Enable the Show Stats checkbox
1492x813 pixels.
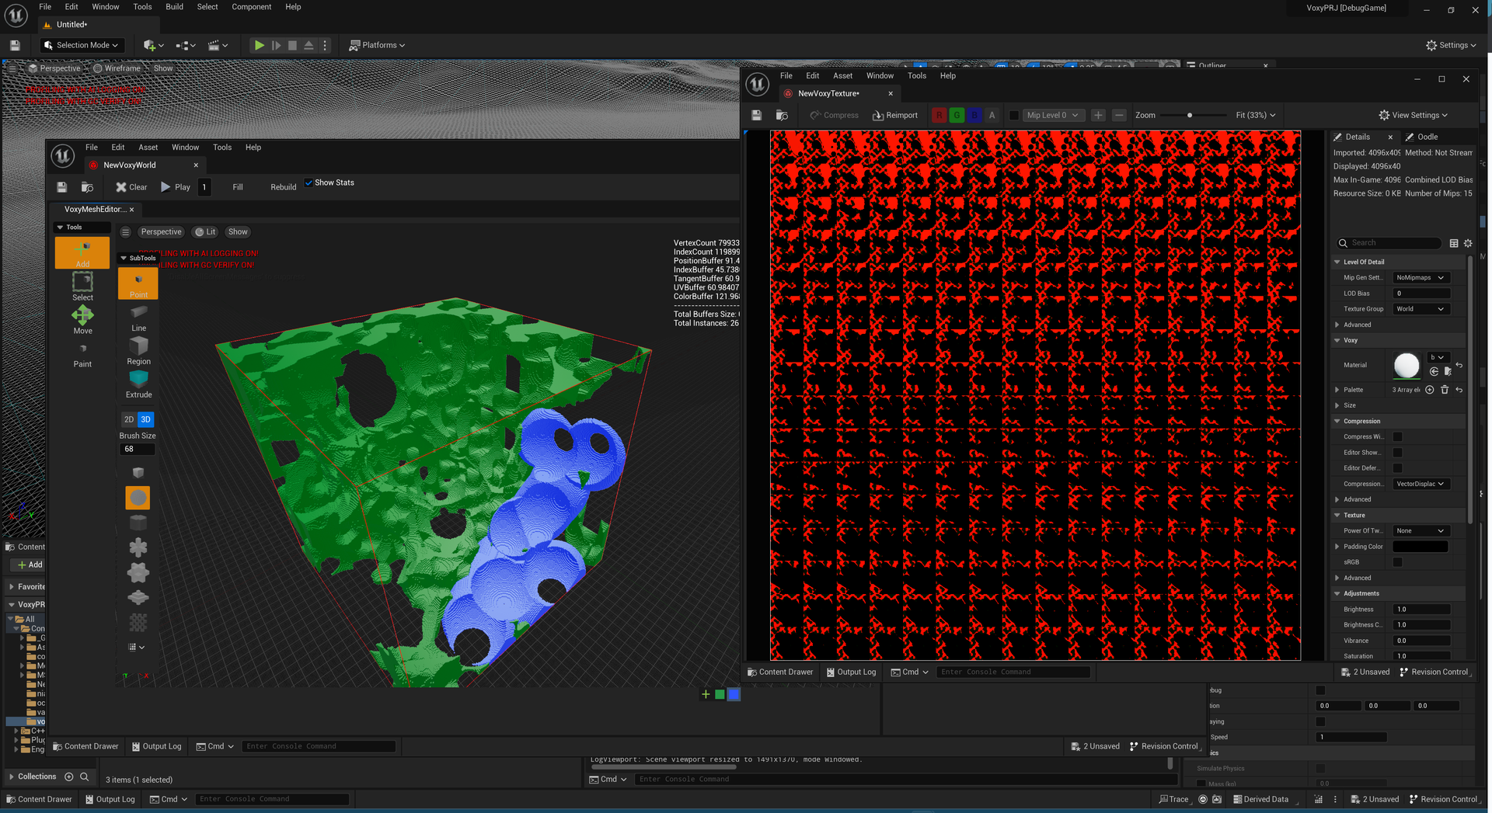point(309,182)
